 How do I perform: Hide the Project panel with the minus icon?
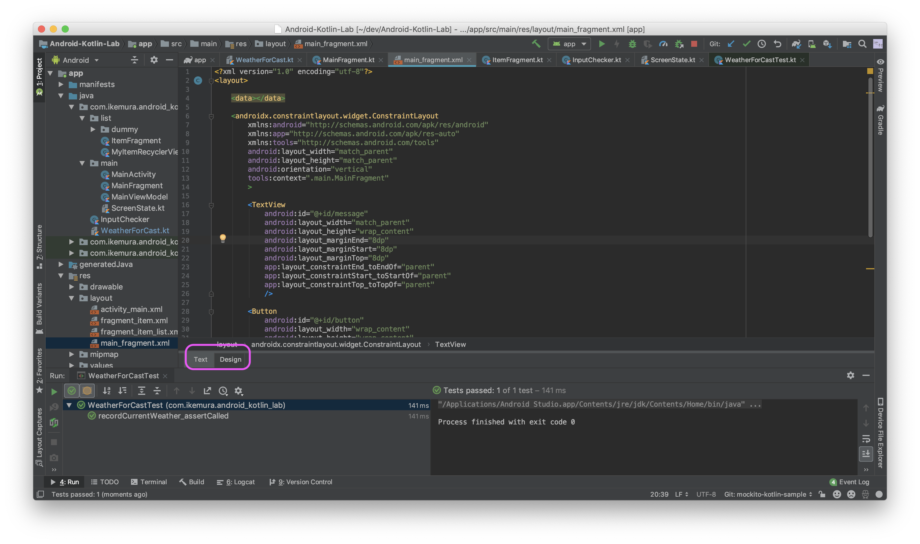point(169,60)
